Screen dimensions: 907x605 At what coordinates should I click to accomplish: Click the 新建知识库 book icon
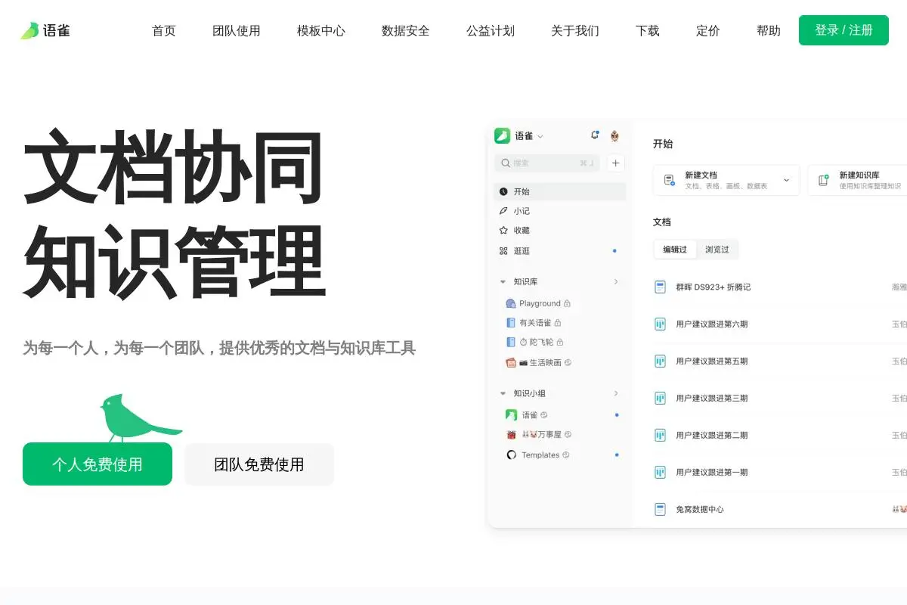(824, 180)
